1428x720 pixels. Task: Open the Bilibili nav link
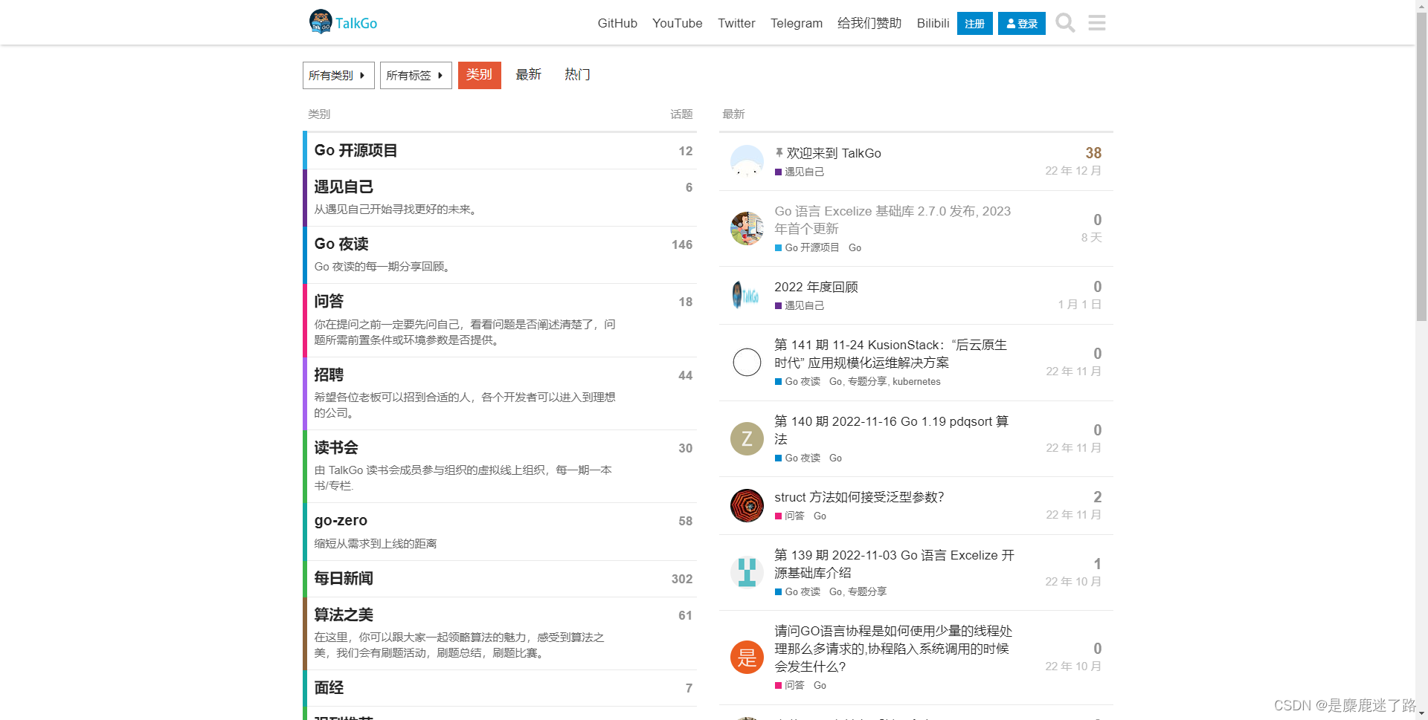coord(933,23)
